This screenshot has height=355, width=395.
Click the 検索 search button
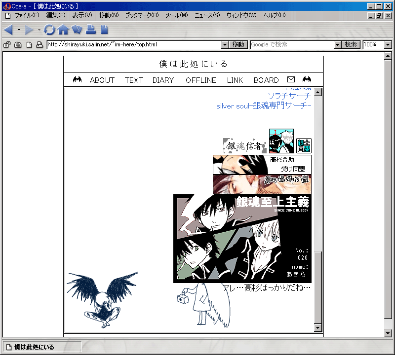351,45
